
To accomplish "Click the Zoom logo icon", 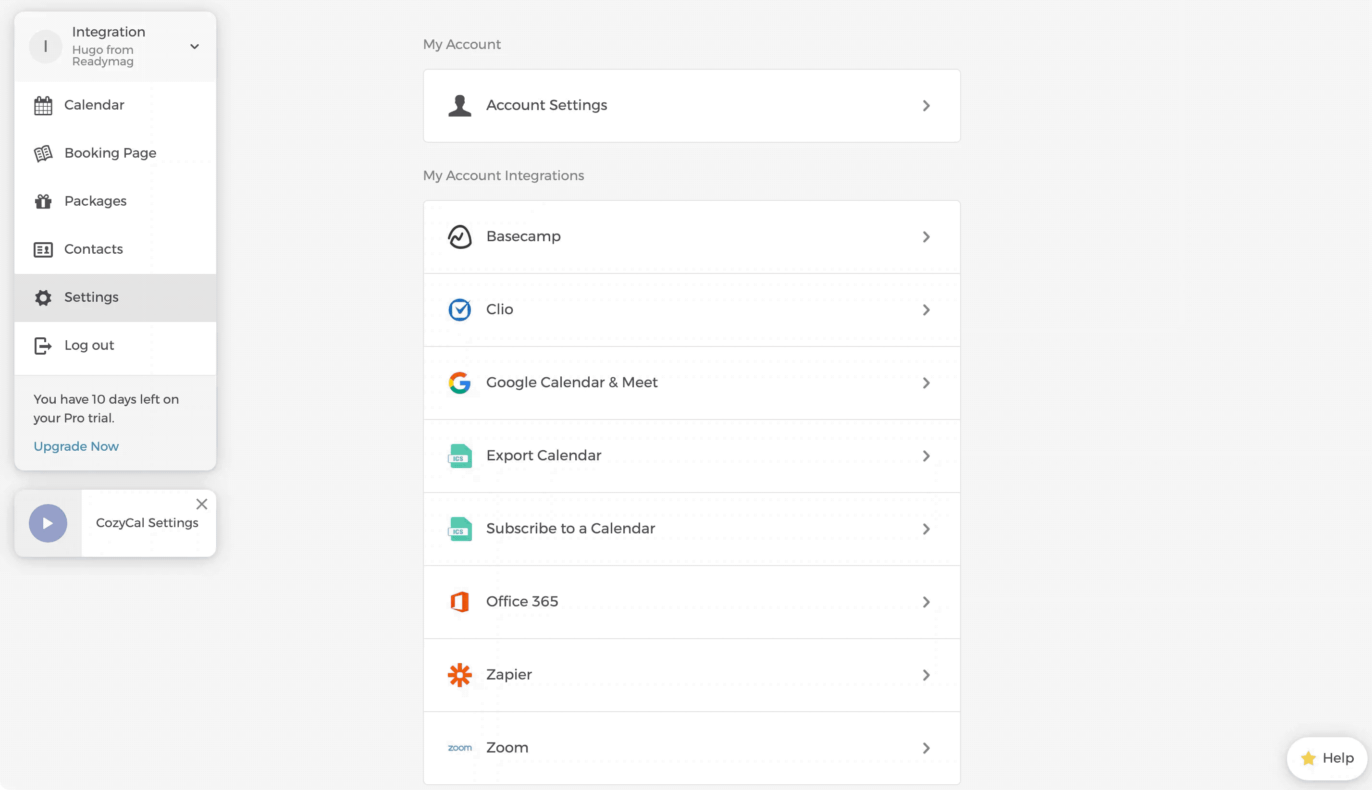I will click(x=459, y=748).
